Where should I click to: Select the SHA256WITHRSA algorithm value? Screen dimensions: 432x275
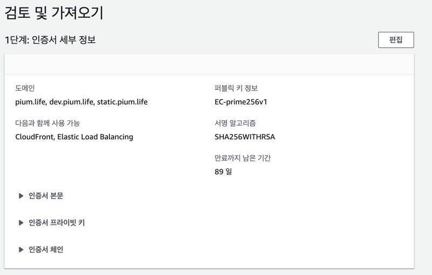(245, 137)
